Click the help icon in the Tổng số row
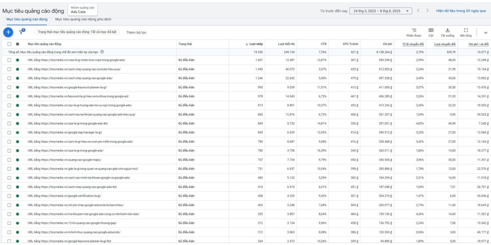491x245 pixels. click(102, 52)
